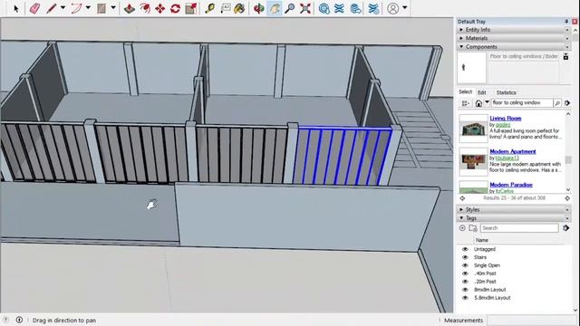Activate the Rotate tool
580x326 pixels.
[x=175, y=8]
